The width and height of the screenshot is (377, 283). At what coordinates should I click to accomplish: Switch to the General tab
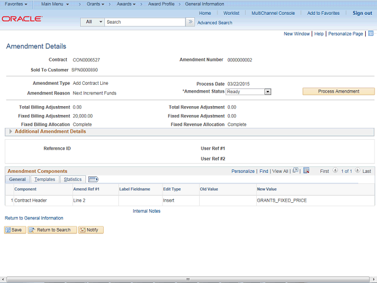tap(17, 179)
